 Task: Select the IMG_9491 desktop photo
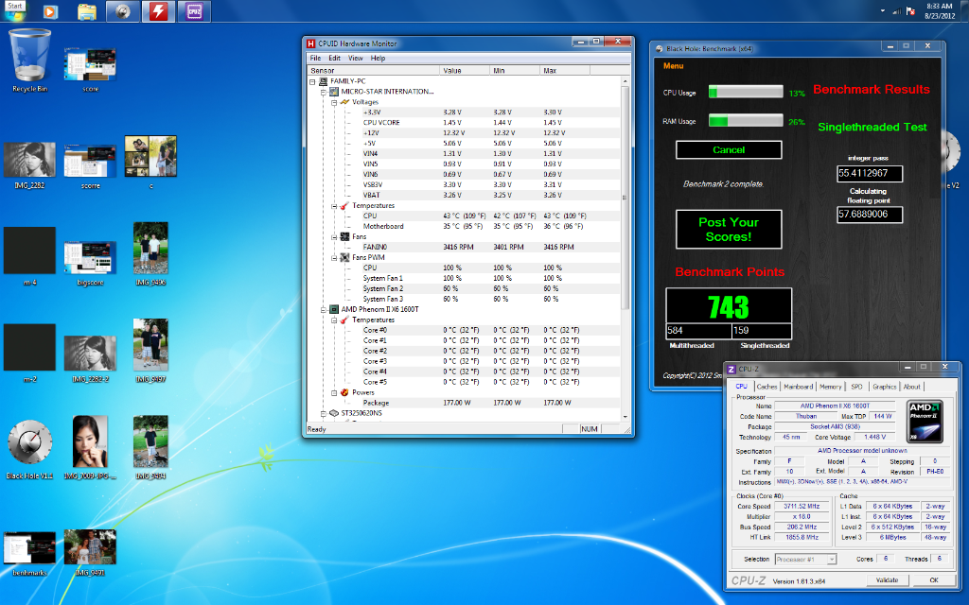click(90, 553)
